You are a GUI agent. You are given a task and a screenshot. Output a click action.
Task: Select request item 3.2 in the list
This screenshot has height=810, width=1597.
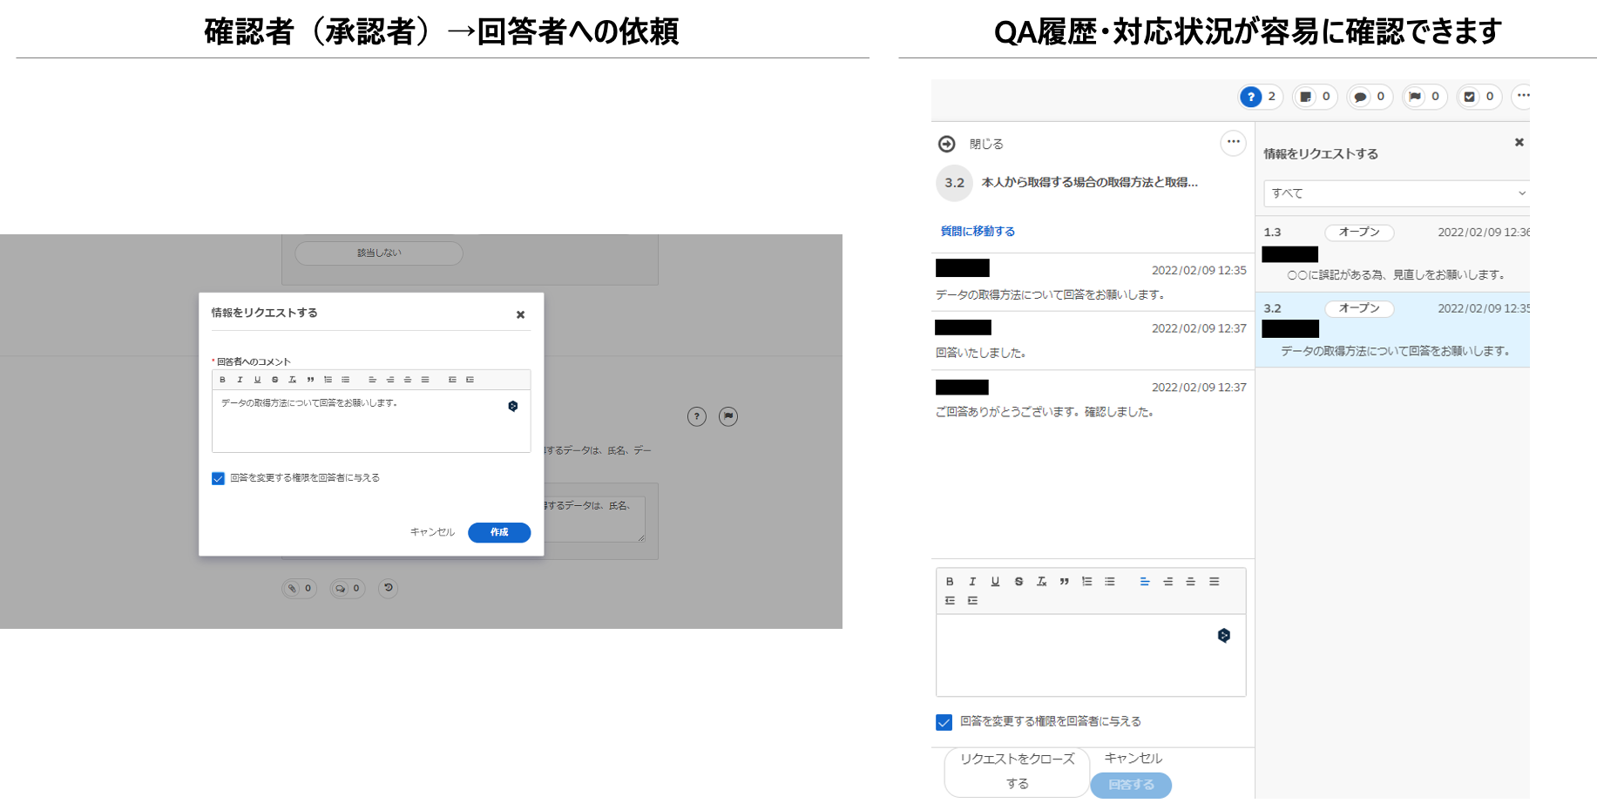[1392, 329]
